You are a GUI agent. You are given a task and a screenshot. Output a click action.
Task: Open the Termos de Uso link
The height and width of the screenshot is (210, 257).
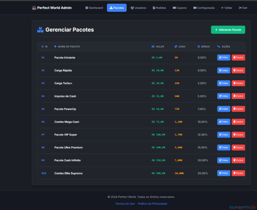(125, 204)
